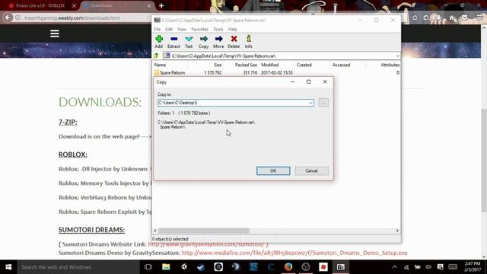
Task: Switch to the Prison Life ROBLOX tab
Action: (40, 5)
